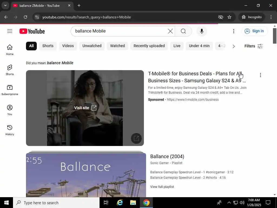Filter results by Live
This screenshot has height=208, width=277.
[x=177, y=46]
